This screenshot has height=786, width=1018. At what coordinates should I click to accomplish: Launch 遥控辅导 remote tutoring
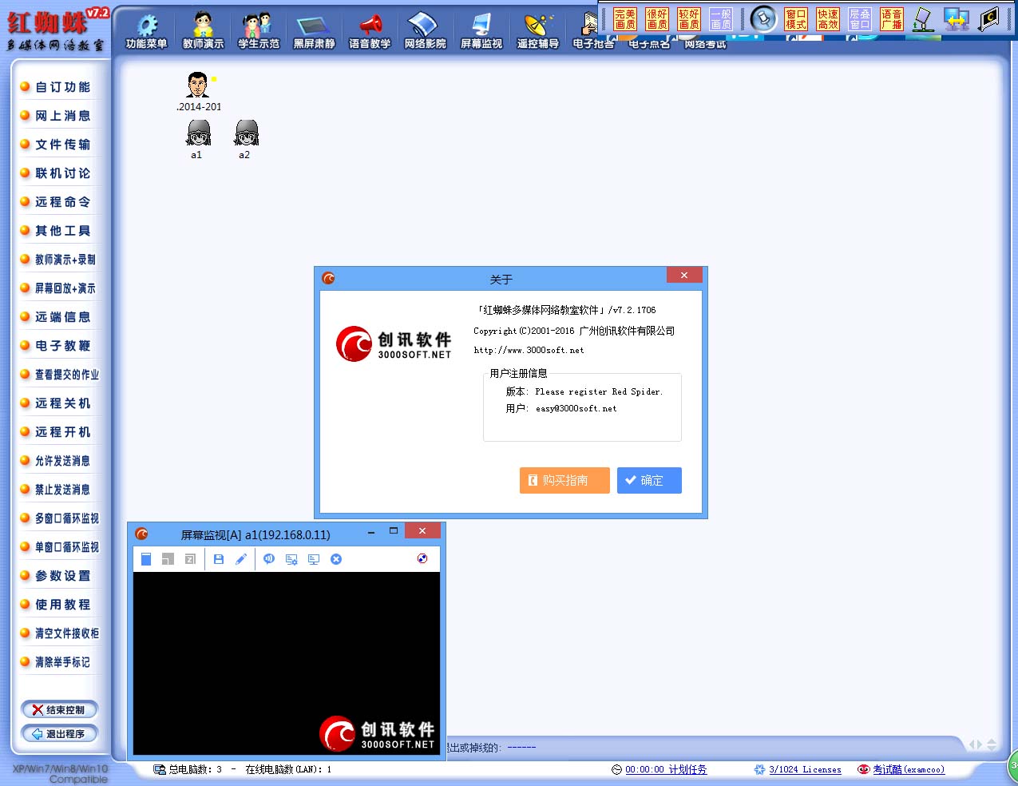[537, 26]
